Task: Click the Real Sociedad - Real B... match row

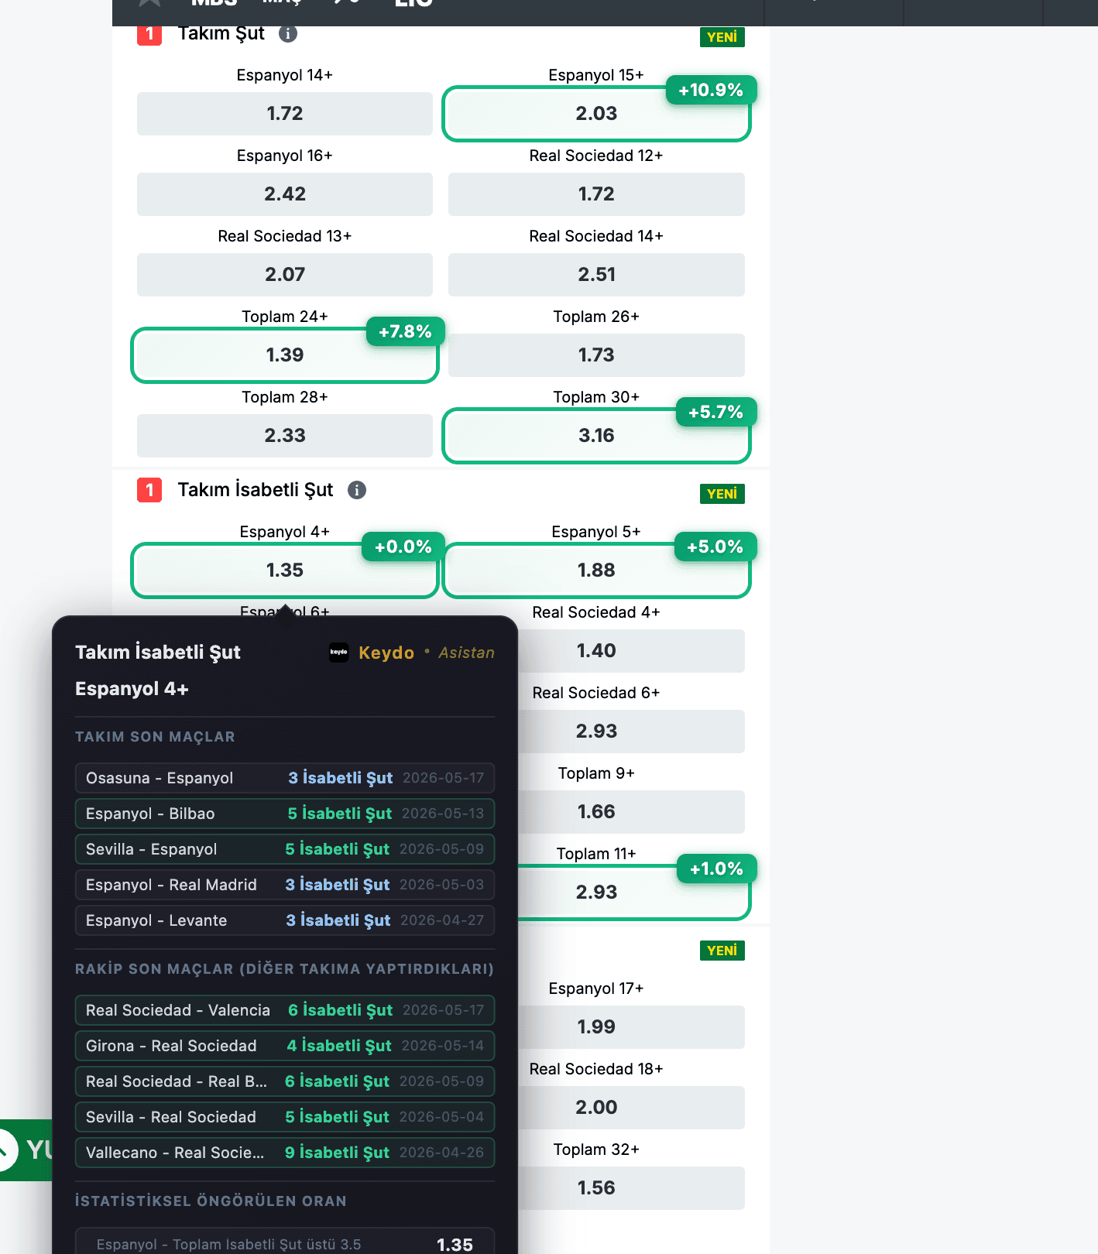Action: tap(285, 1081)
